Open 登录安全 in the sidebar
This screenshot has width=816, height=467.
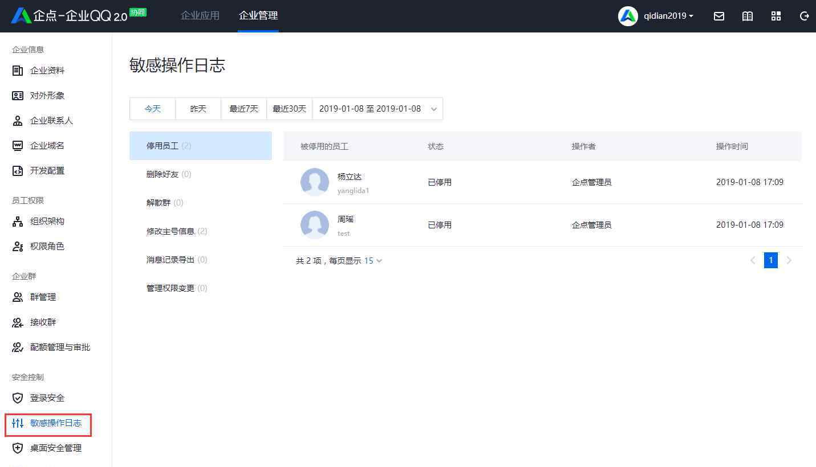(47, 398)
